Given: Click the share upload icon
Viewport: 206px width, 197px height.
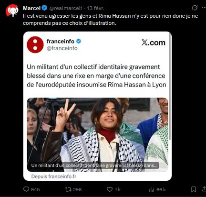Looking at the screenshot, I should 204,189.
